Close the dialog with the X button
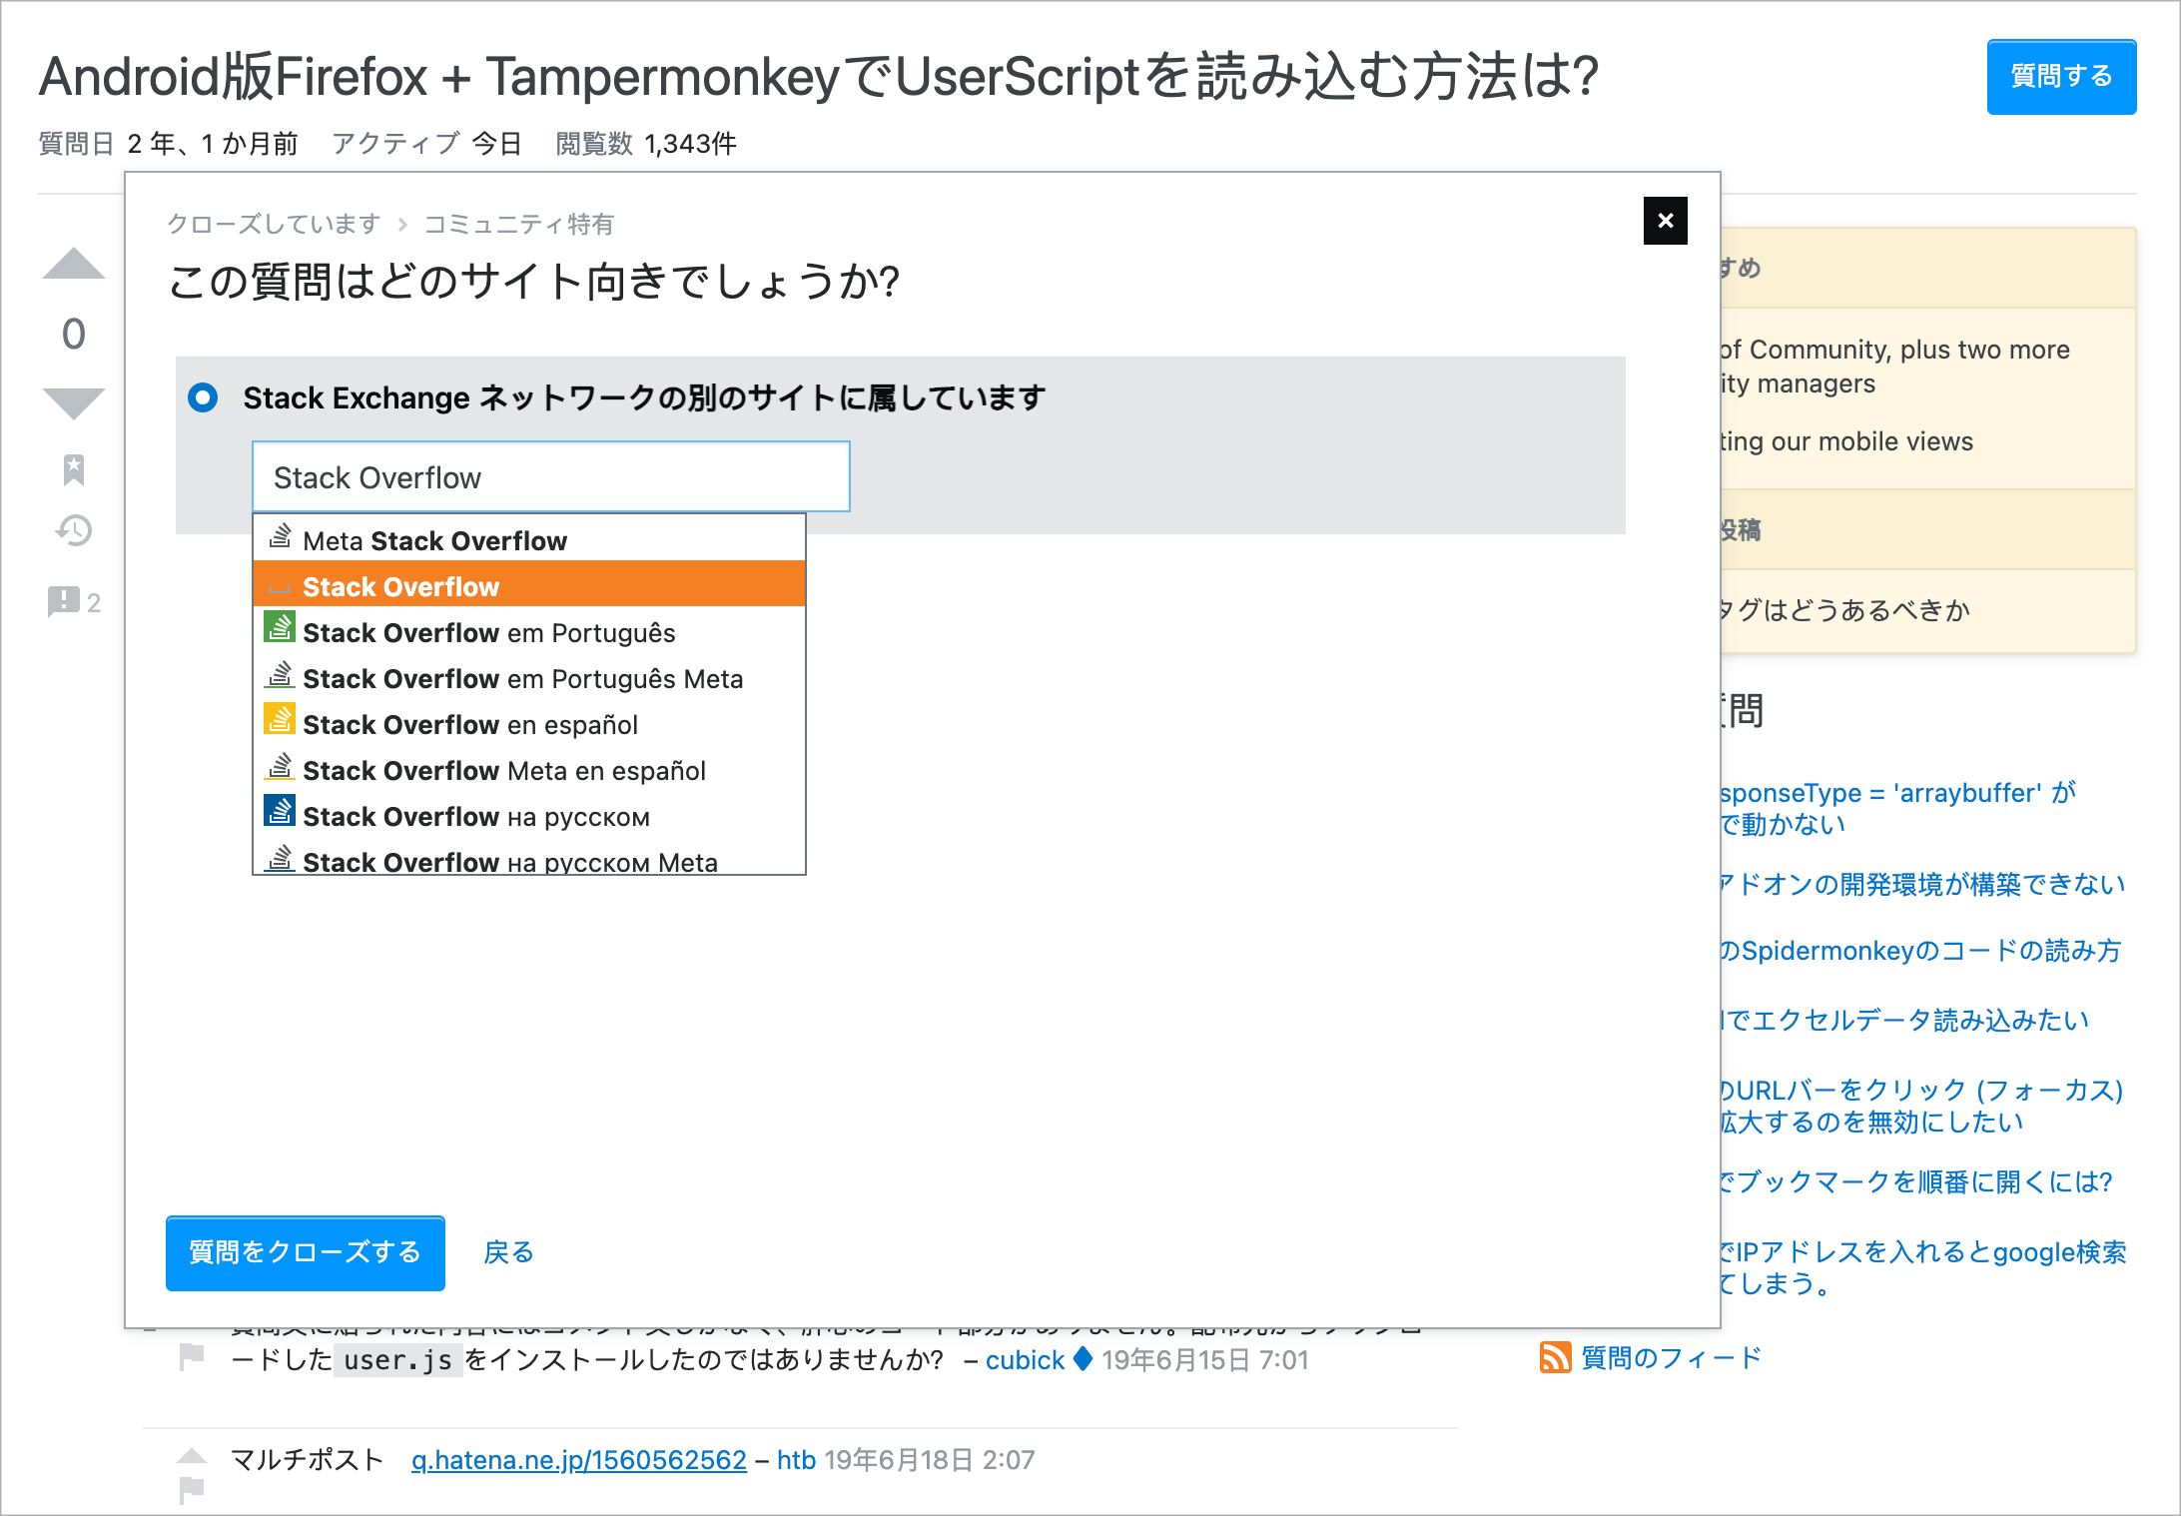 click(1666, 221)
